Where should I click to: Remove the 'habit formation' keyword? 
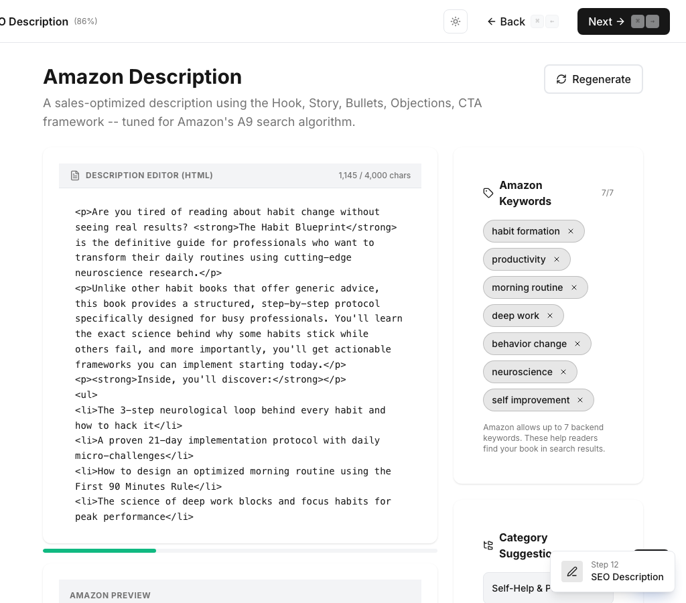click(571, 231)
